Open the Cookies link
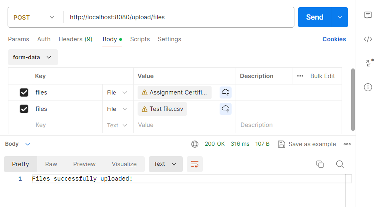376x207 pixels. click(x=334, y=39)
